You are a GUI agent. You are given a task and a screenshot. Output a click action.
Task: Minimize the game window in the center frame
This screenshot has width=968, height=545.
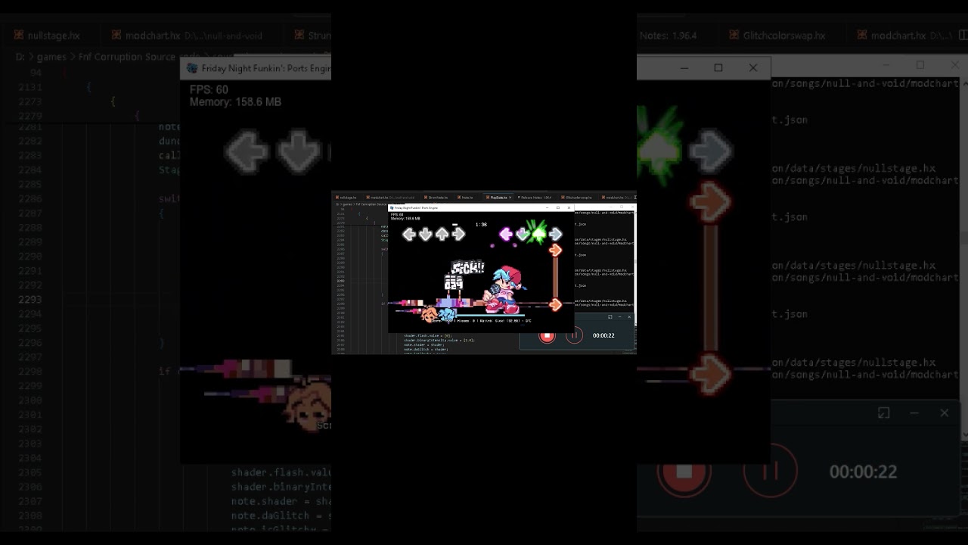tap(548, 207)
